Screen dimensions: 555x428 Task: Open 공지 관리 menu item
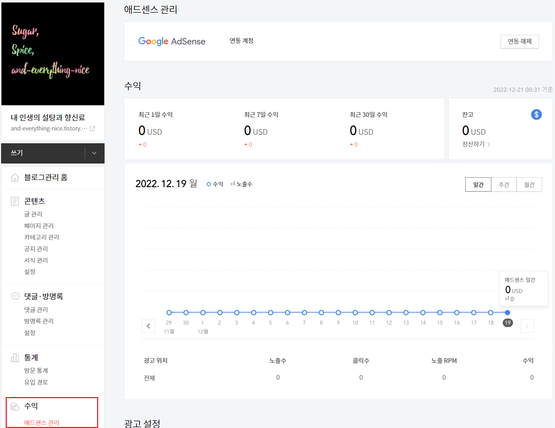pyautogui.click(x=36, y=249)
